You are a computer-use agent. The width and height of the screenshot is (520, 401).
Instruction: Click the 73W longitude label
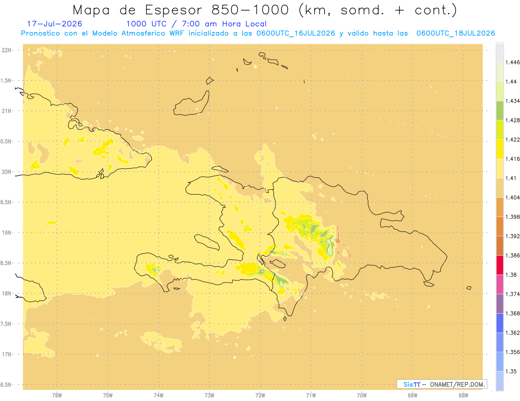209,395
